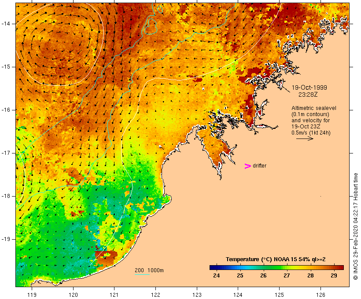
Task: Click the dark red warm patch near the southern coast
Action: (106, 258)
